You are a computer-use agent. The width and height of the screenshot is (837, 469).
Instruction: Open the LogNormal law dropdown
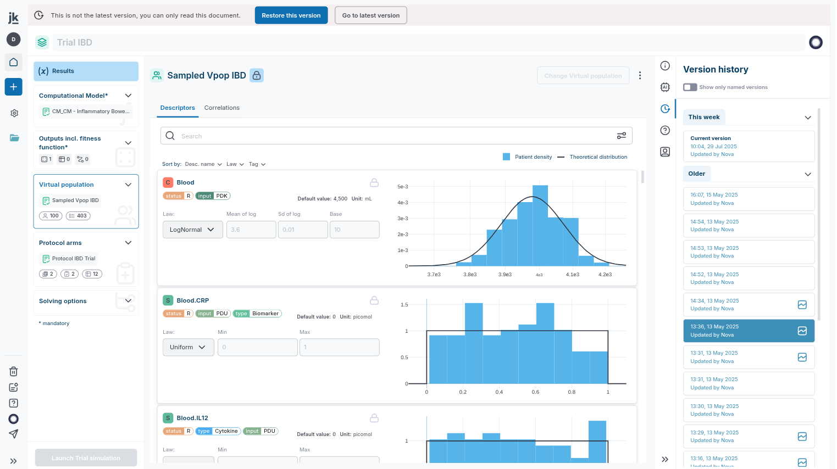(x=192, y=230)
